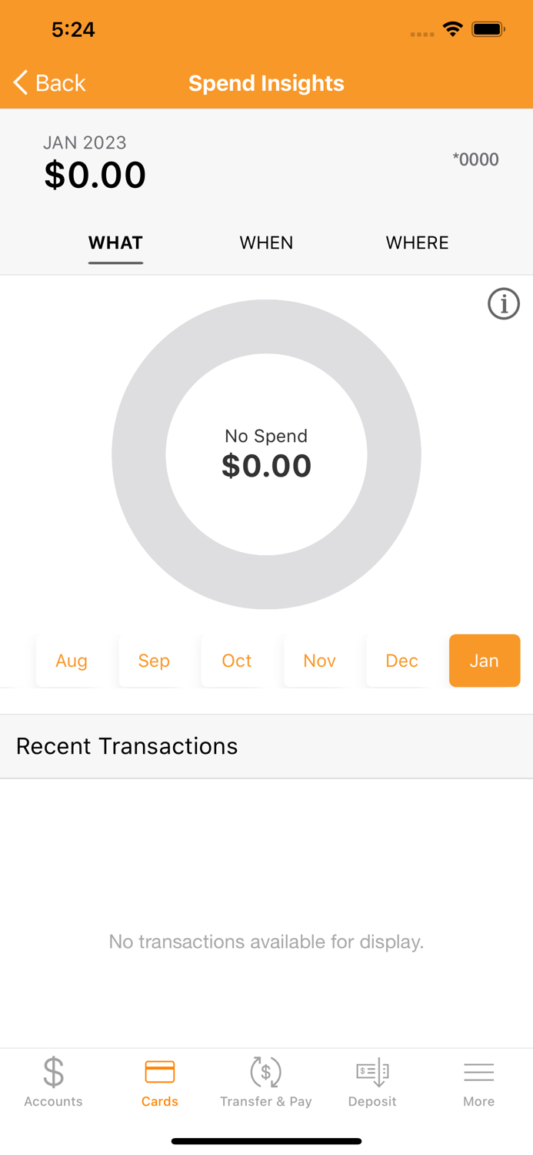The height and width of the screenshot is (1155, 533).
Task: Open the WHERE tab
Action: [417, 243]
